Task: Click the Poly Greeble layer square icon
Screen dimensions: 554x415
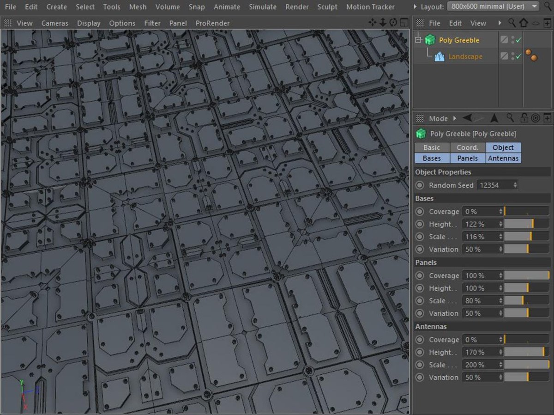Action: [504, 40]
